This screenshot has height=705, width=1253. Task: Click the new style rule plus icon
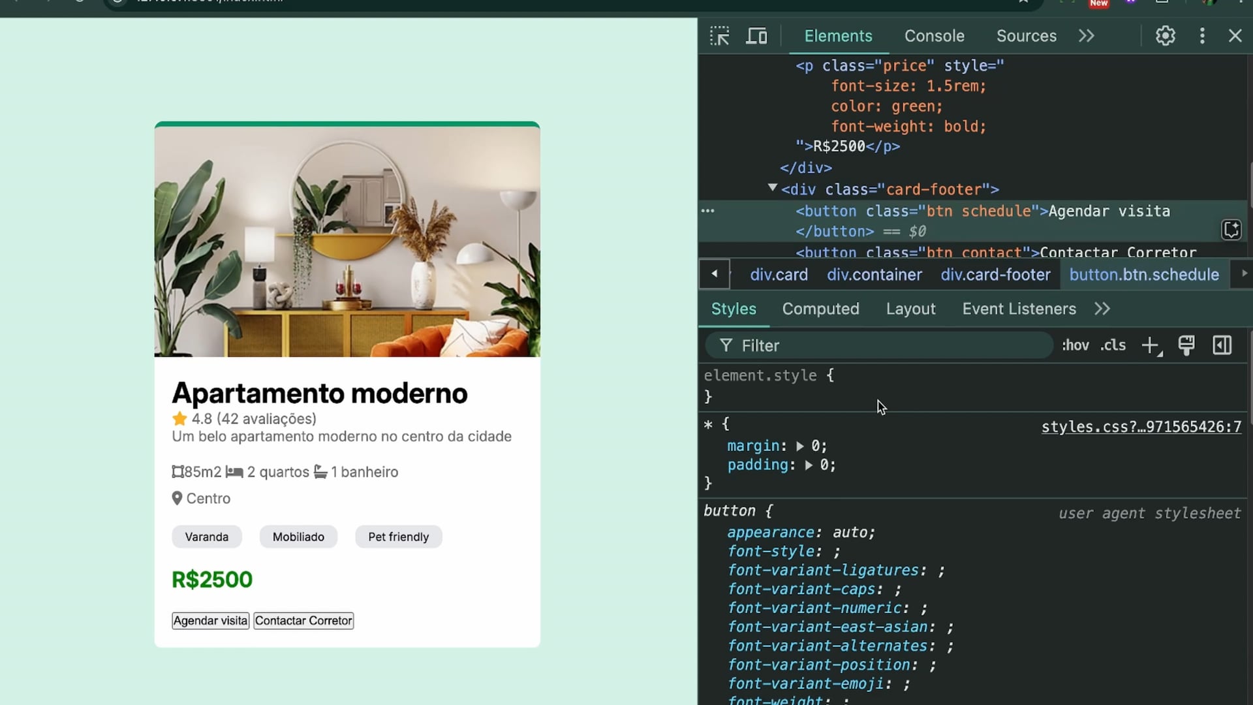pyautogui.click(x=1151, y=345)
